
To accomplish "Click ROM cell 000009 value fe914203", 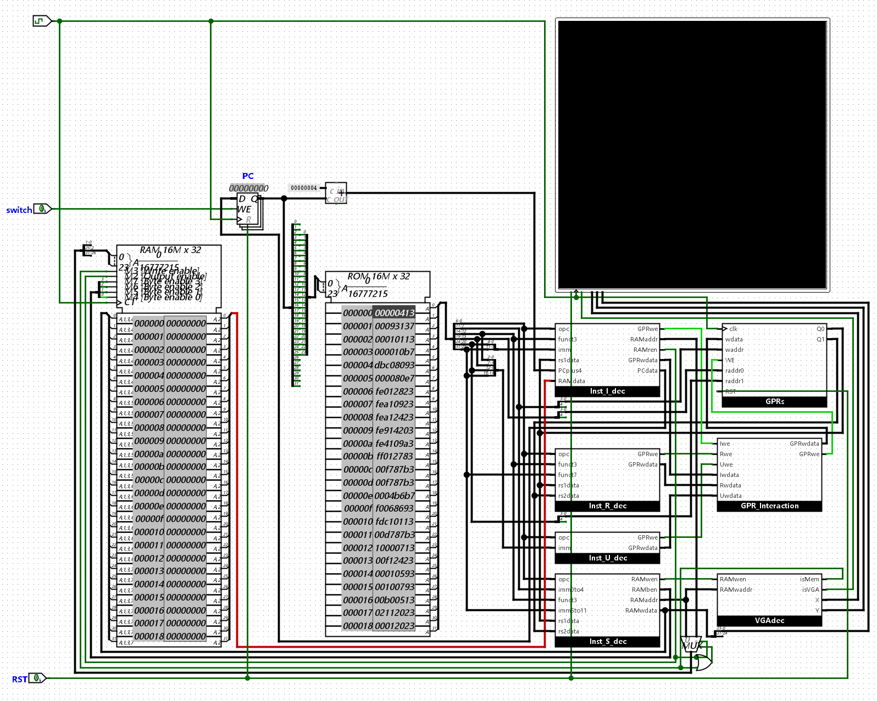I will point(395,430).
